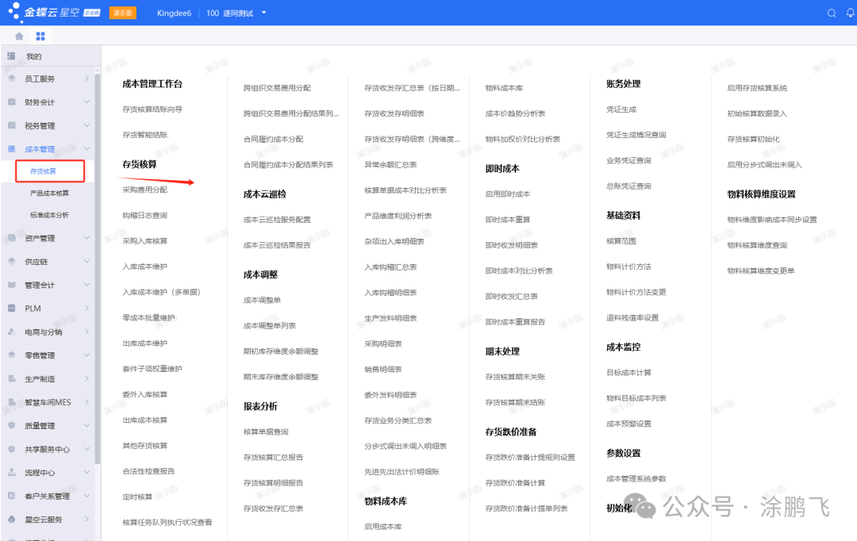The width and height of the screenshot is (857, 541).
Task: Open the 采购费用分配 link
Action: pyautogui.click(x=144, y=190)
